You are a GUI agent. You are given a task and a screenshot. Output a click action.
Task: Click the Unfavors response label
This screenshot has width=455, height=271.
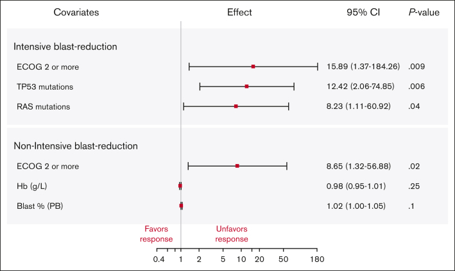232,234
